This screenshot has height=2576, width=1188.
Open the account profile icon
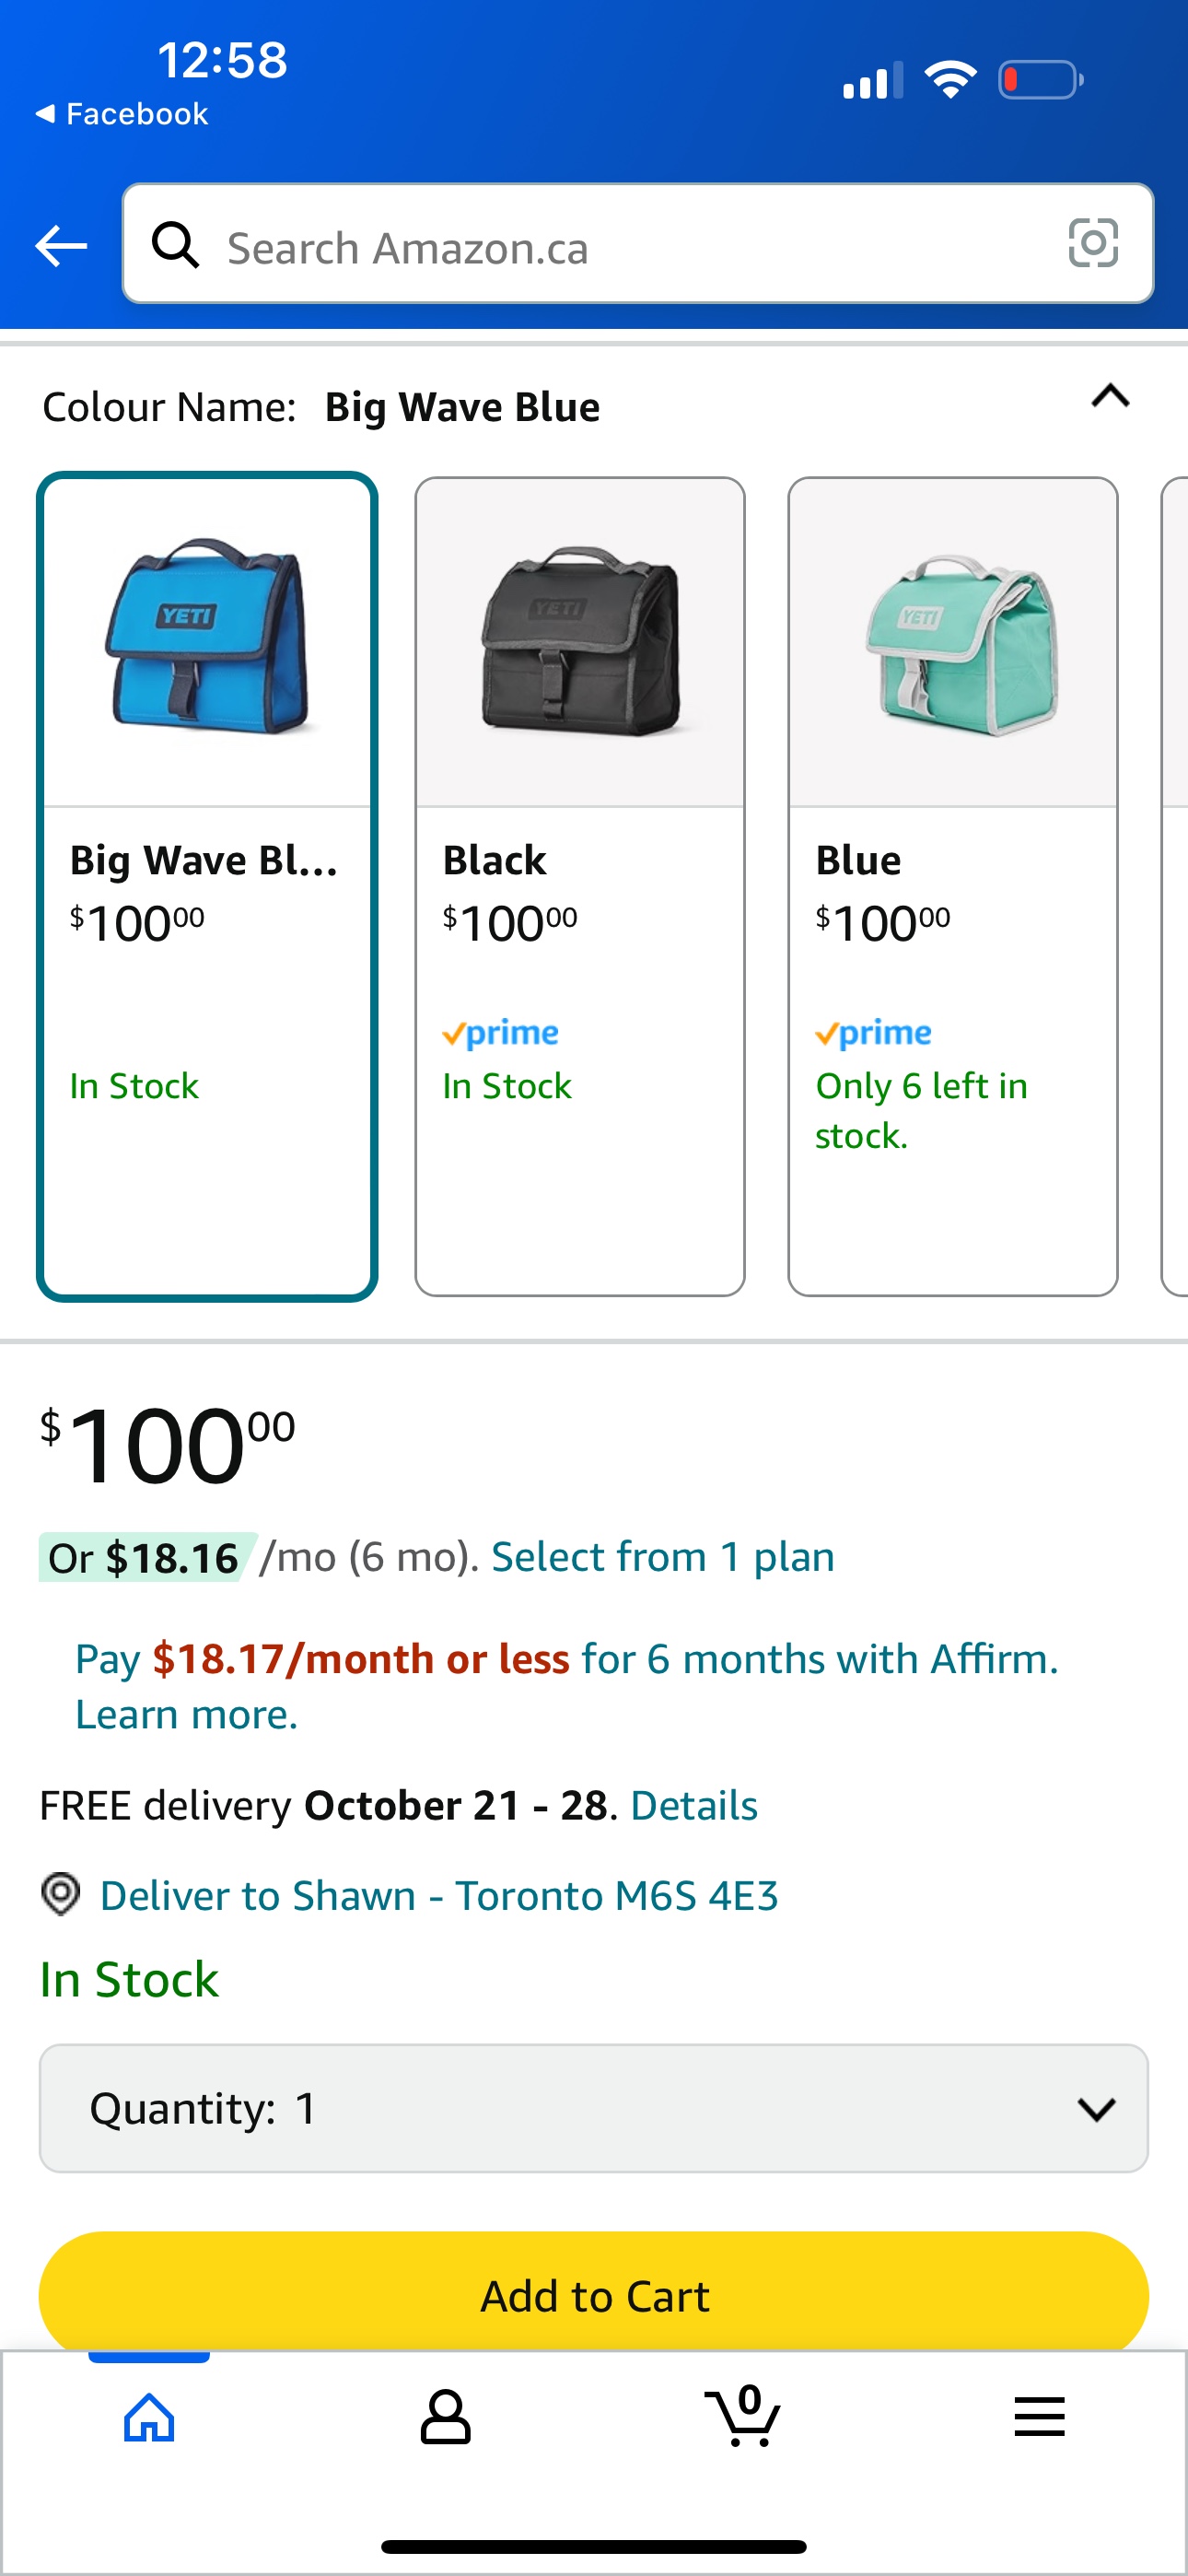[x=445, y=2418]
